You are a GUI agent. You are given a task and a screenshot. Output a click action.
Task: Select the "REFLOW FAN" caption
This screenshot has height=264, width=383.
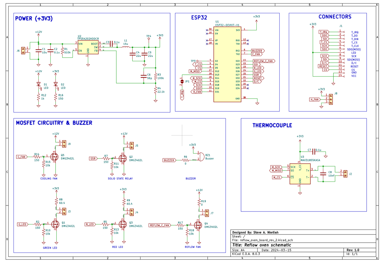[x=193, y=247]
